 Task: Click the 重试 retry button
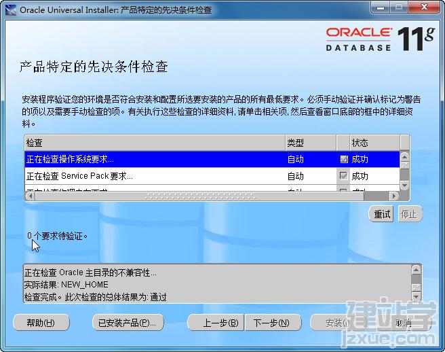[x=383, y=214]
